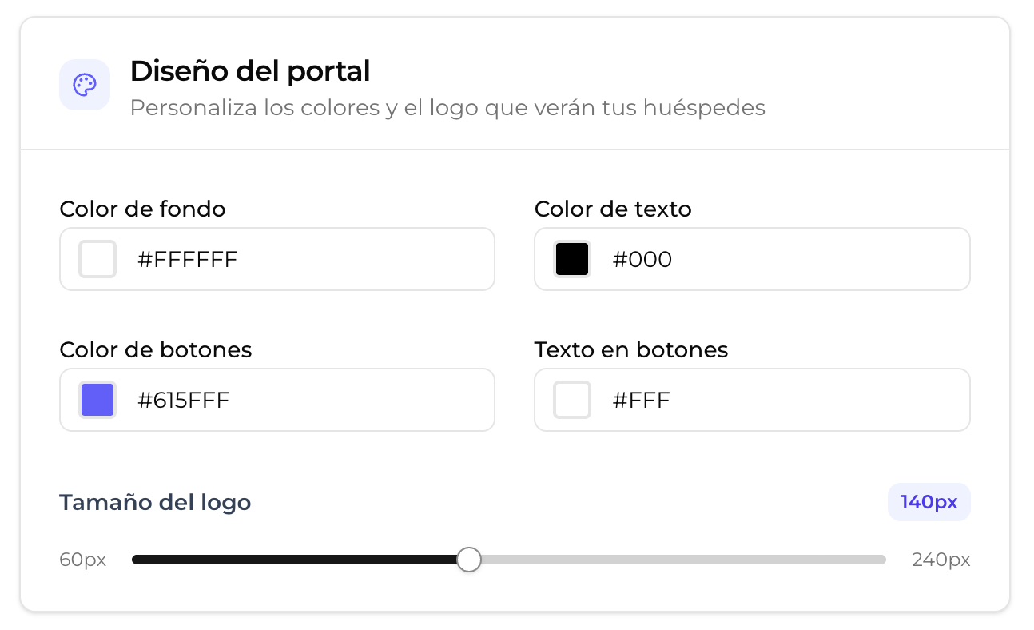
Task: Click the Tamaño del logo label
Action: [x=155, y=502]
